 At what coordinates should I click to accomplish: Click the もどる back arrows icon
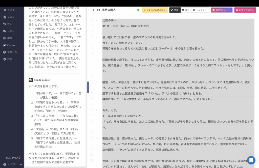point(5,10)
